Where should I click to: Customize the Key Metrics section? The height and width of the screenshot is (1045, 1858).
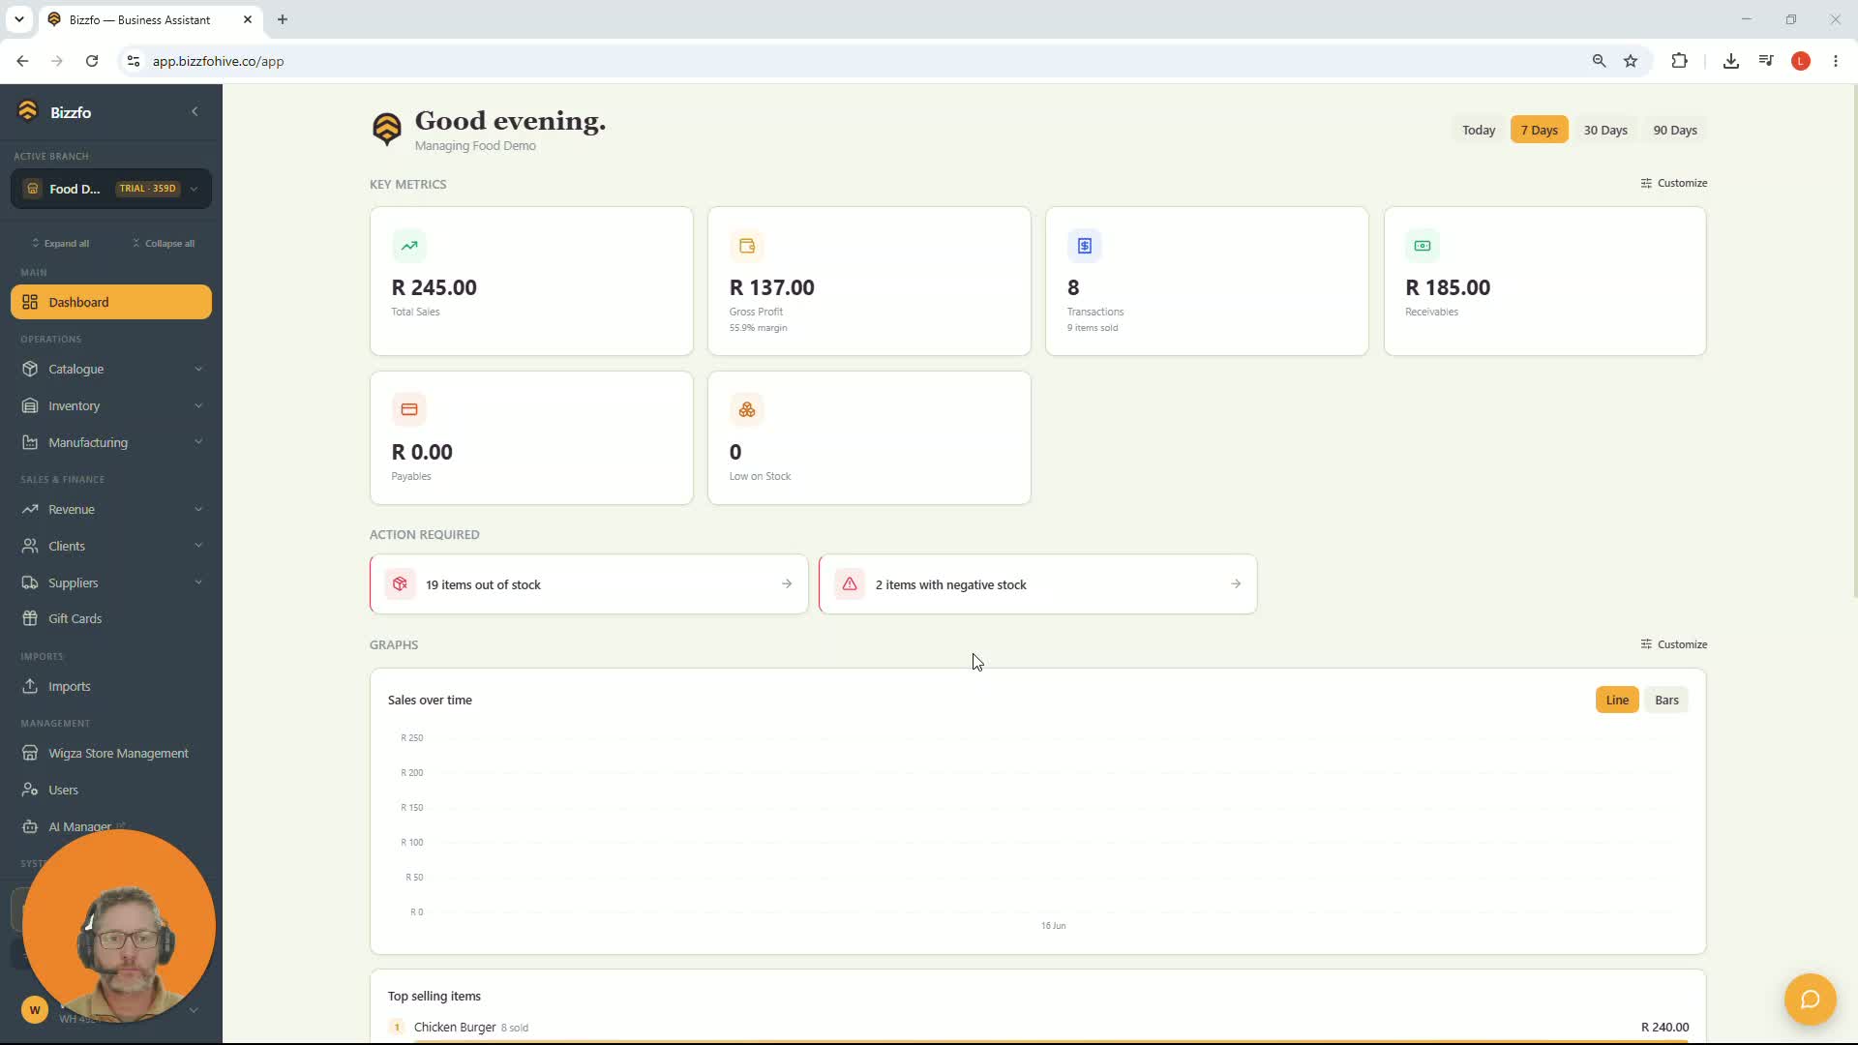pyautogui.click(x=1674, y=183)
